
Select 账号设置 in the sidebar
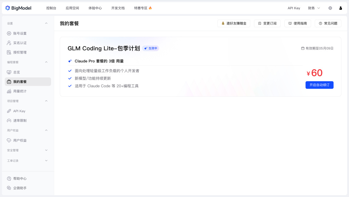(x=28, y=33)
